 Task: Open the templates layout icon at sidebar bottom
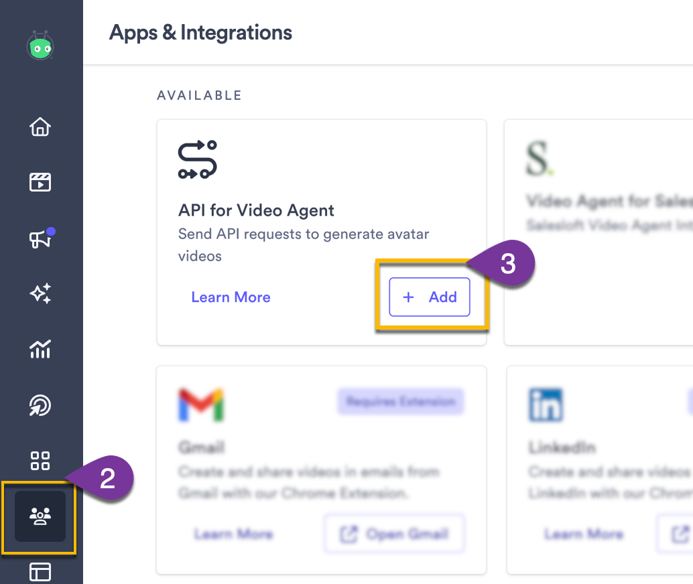tap(40, 572)
